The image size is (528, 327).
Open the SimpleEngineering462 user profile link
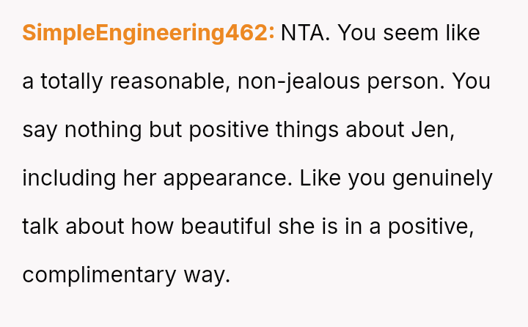(148, 33)
